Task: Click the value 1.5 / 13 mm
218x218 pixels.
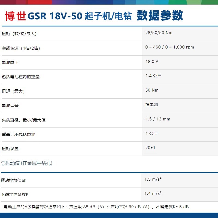Action: (158, 119)
